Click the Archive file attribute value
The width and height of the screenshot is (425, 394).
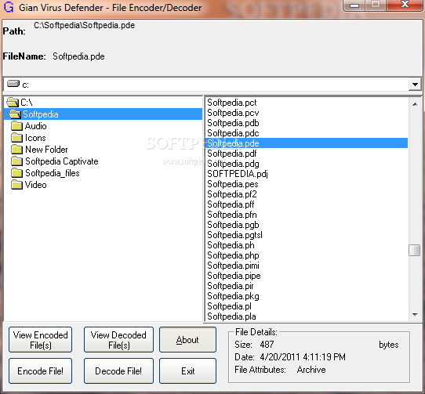[x=311, y=370]
